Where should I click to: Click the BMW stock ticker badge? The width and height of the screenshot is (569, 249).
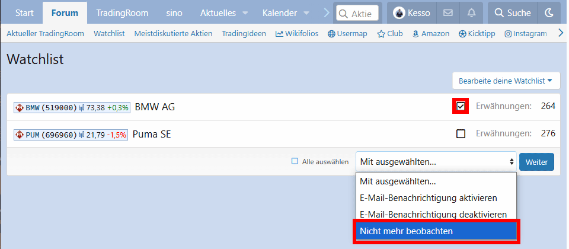[72, 107]
